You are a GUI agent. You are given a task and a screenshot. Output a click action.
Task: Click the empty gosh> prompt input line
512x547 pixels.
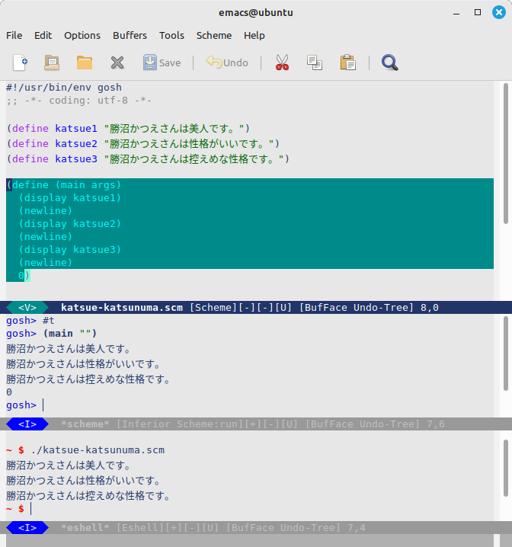(25, 405)
